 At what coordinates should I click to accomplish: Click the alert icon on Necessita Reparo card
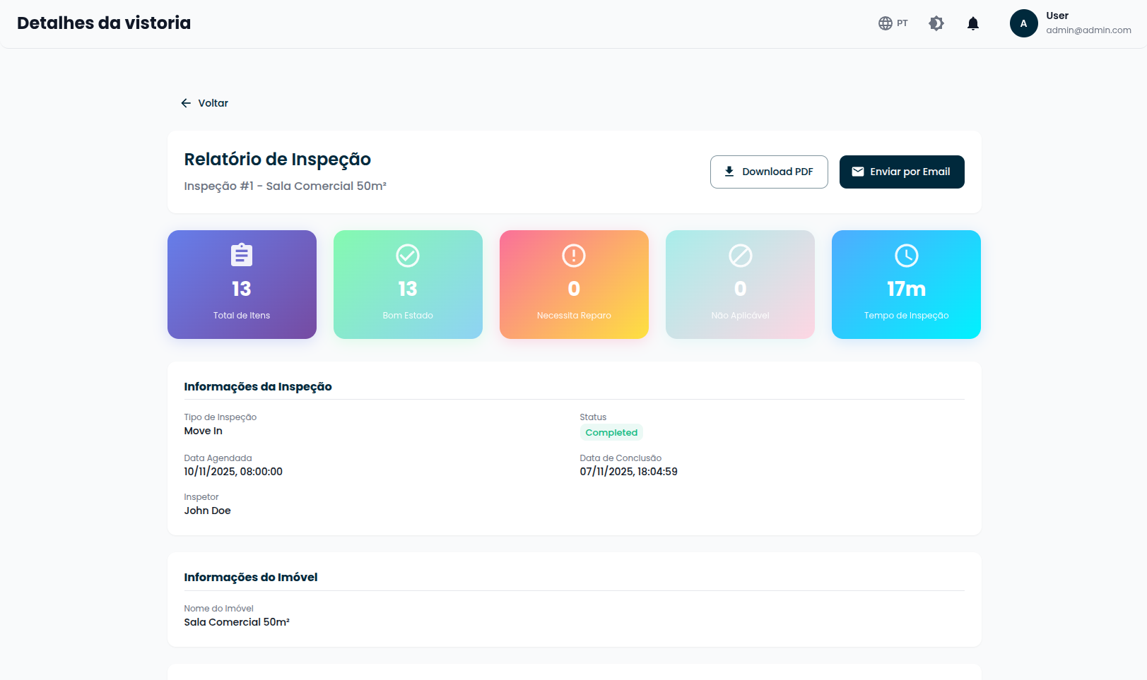573,256
